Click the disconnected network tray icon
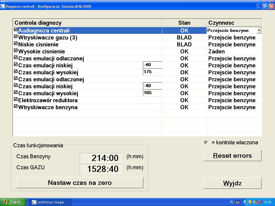This screenshot has width=275, height=206. click(x=255, y=202)
